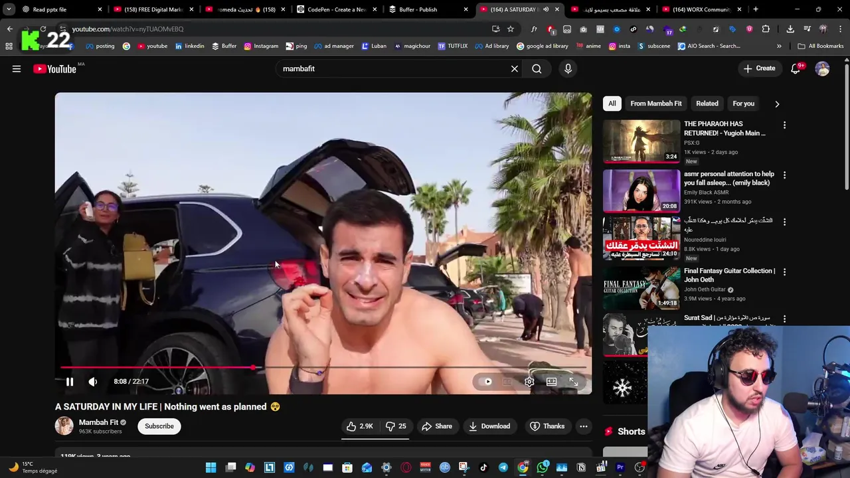Open Mambah Fit channel name link

[98, 422]
